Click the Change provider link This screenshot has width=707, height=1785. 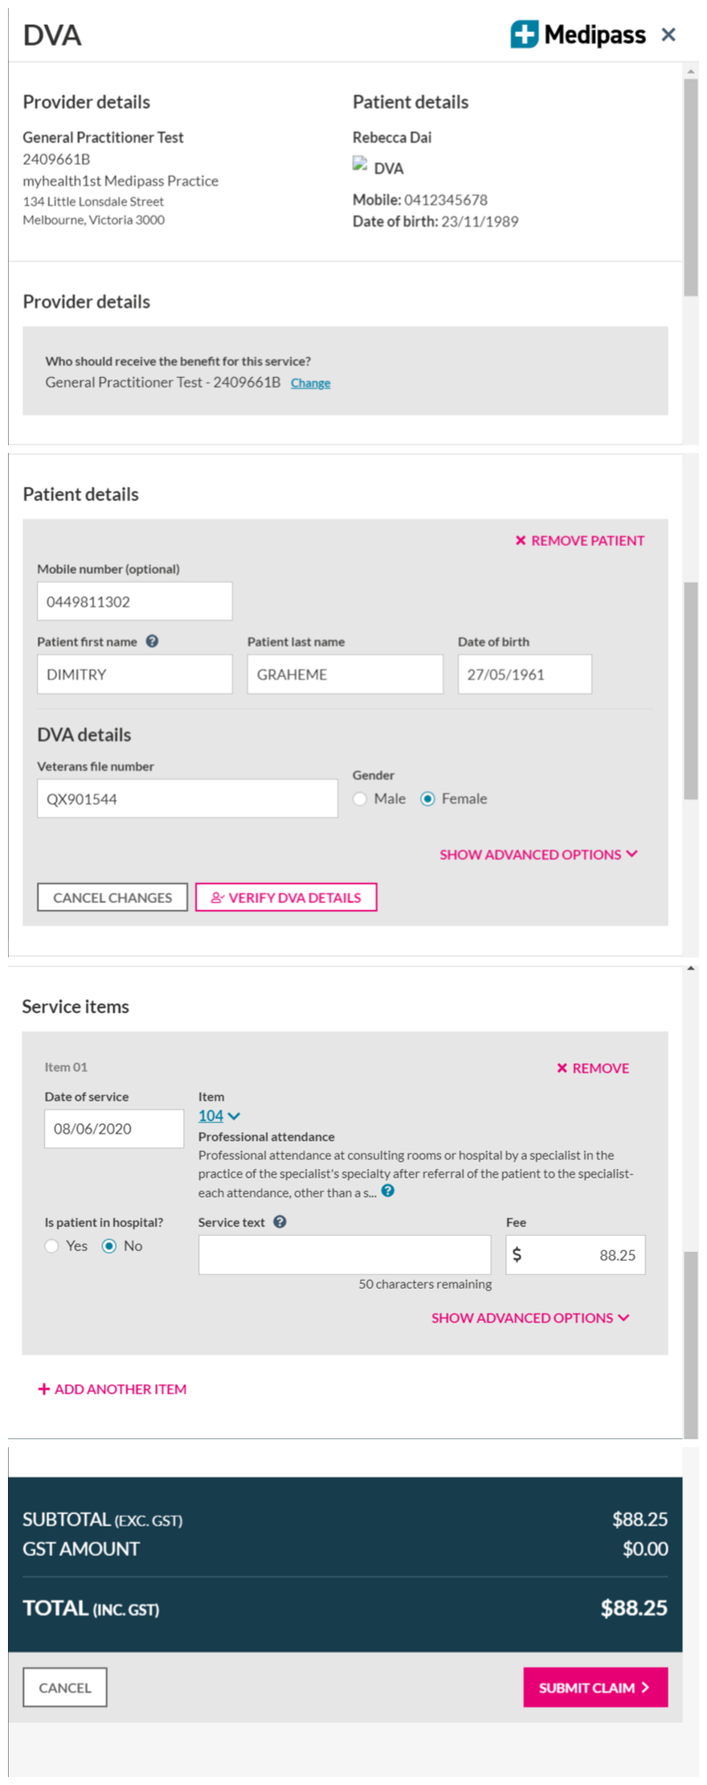pyautogui.click(x=310, y=383)
